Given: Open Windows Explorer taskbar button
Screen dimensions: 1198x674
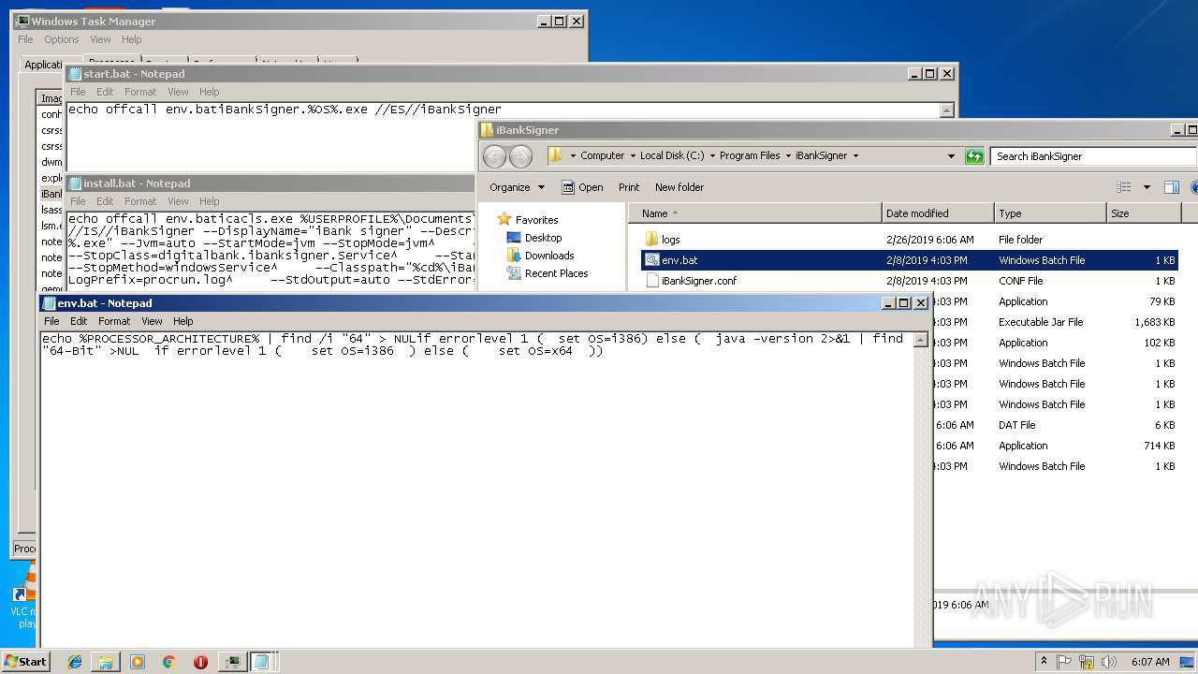Looking at the screenshot, I should pyautogui.click(x=106, y=662).
